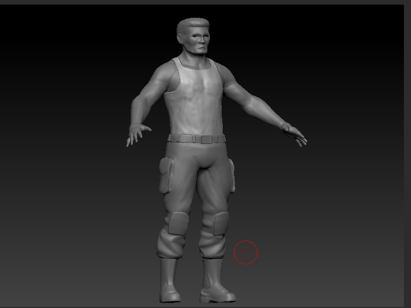Click the model's hair

[x=192, y=25]
